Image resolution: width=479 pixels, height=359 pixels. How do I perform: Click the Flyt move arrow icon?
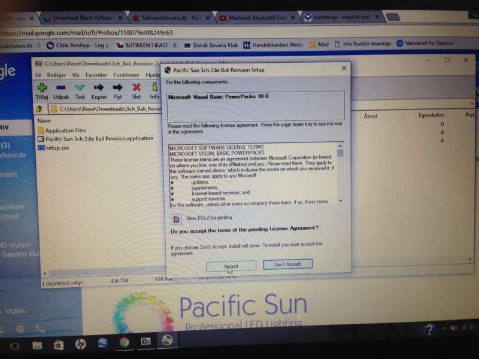(x=117, y=88)
